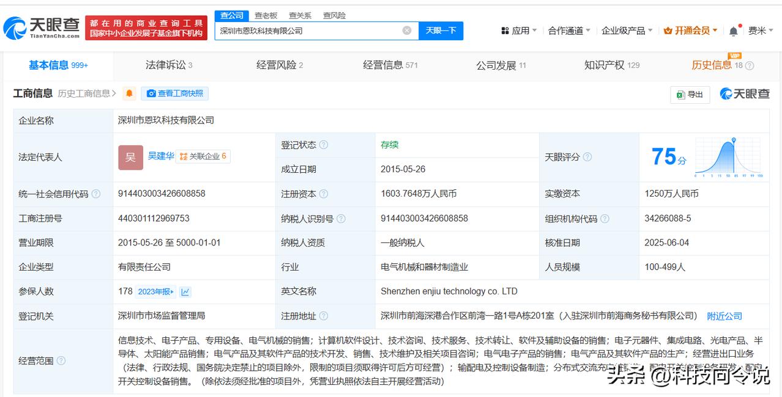Open the 开通会员 dropdown
Screen dimensions: 782x397
click(x=691, y=31)
